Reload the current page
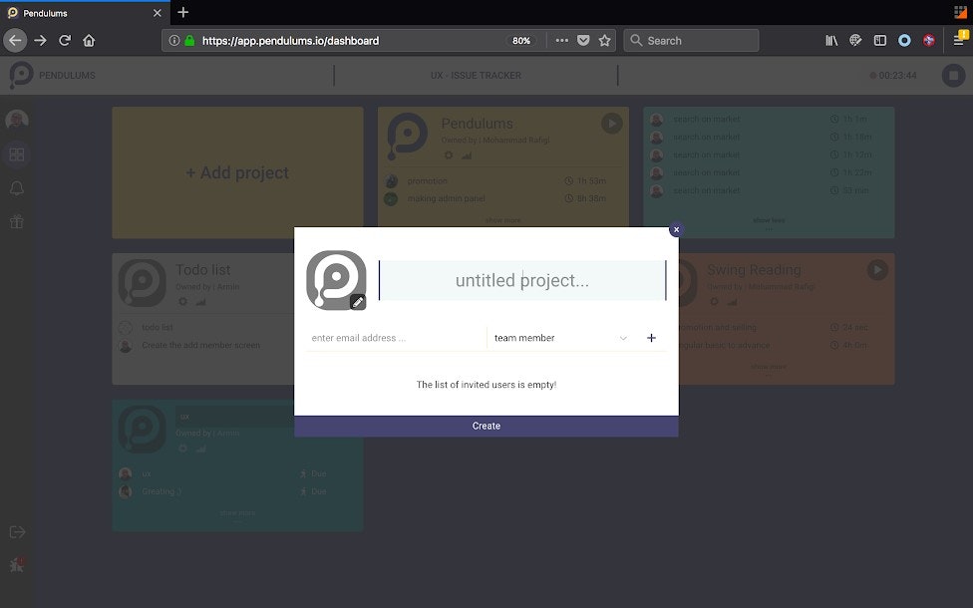The image size is (973, 608). tap(65, 40)
